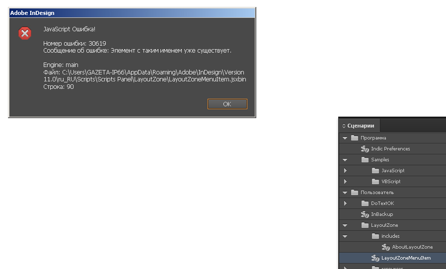Expand the JavaScript folder

pos(345,171)
